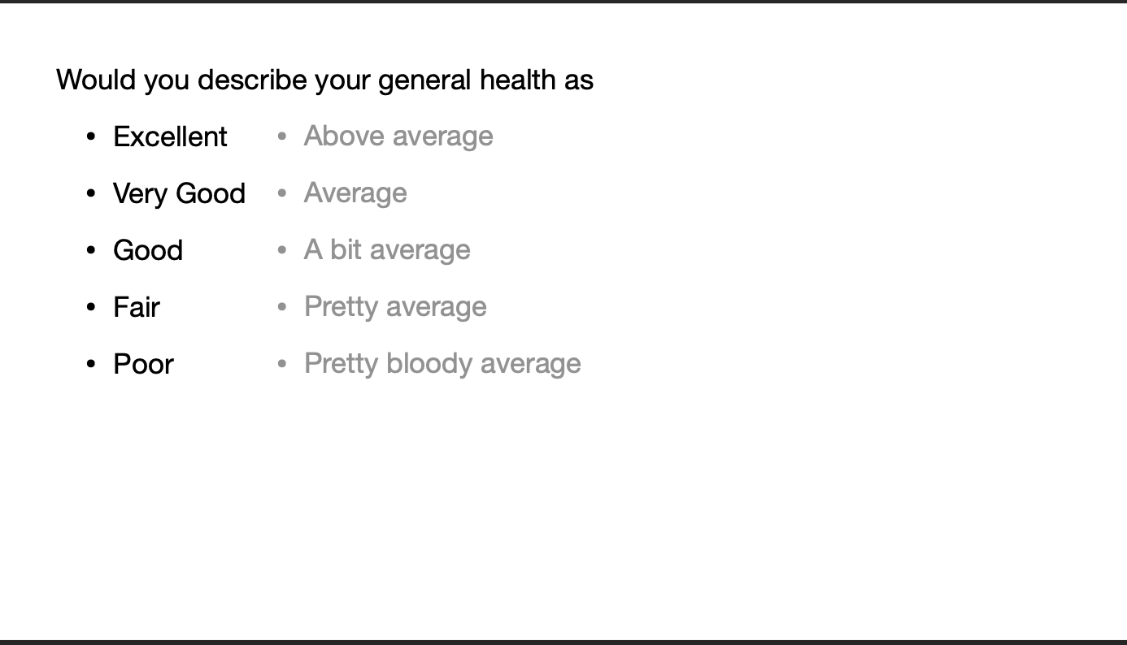
Task: Click the bullet point before 'Very Good'
Action: click(x=91, y=193)
